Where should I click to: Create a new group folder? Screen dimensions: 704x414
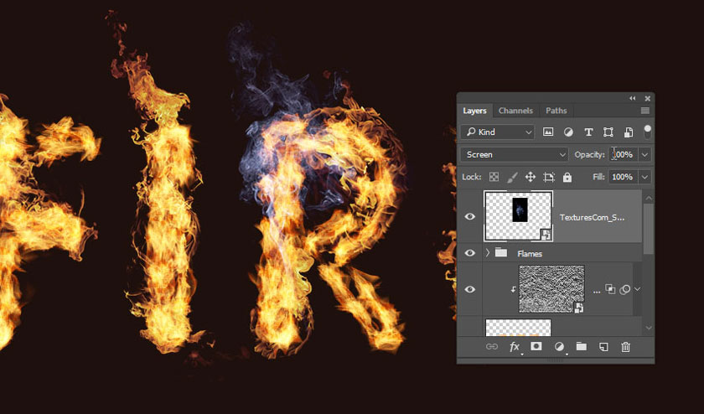[x=582, y=346]
